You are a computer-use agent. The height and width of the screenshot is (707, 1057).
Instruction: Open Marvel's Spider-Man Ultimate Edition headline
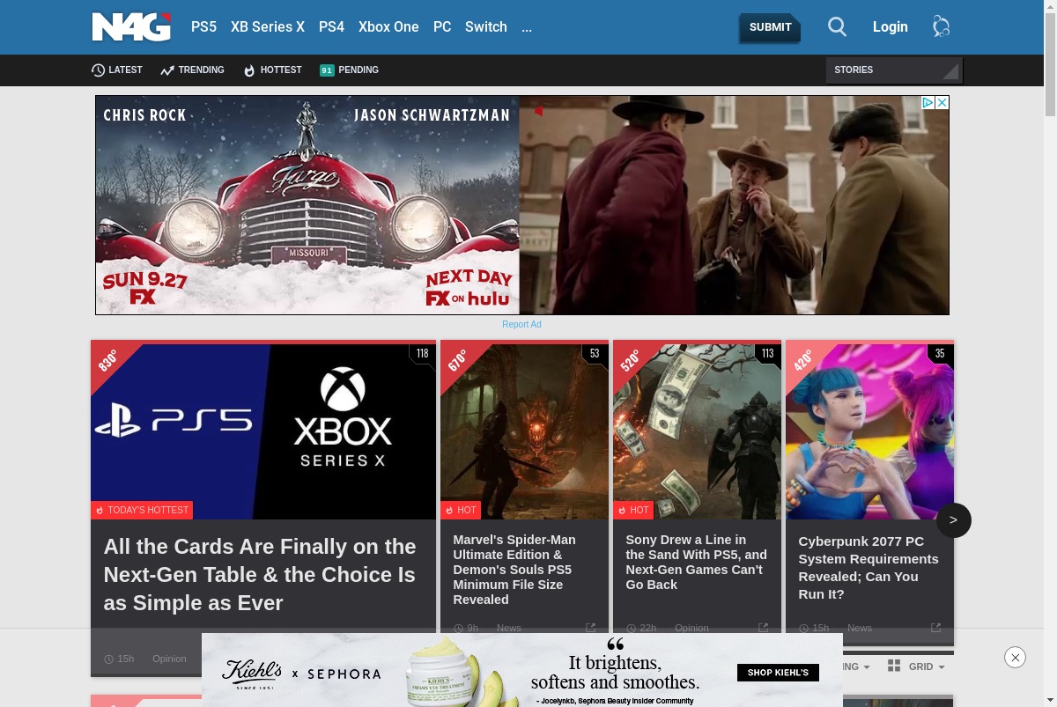514,570
